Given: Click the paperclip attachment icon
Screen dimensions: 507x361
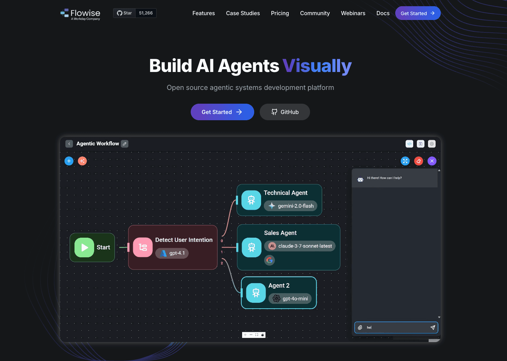Looking at the screenshot, I should [x=360, y=328].
